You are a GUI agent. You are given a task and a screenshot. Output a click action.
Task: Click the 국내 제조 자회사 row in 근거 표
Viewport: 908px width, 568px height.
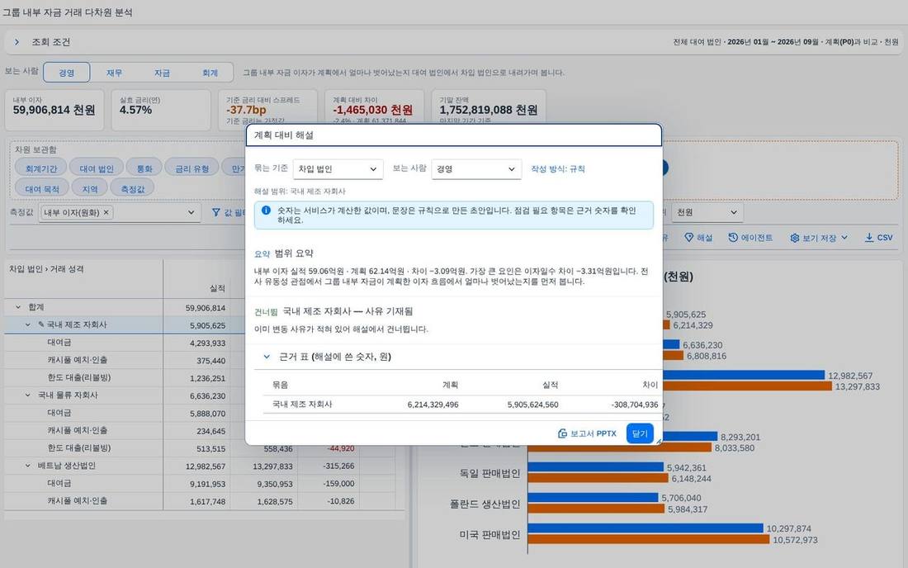click(463, 405)
